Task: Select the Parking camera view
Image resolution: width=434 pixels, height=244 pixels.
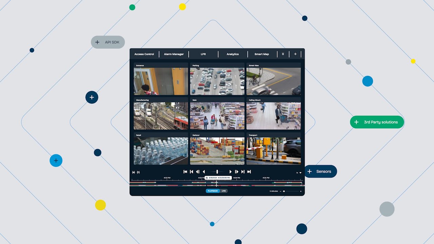Action: [x=217, y=79]
